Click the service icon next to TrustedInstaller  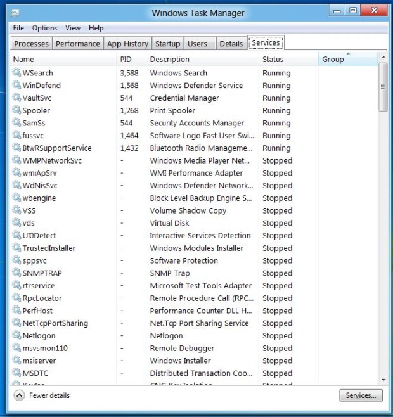(x=16, y=247)
